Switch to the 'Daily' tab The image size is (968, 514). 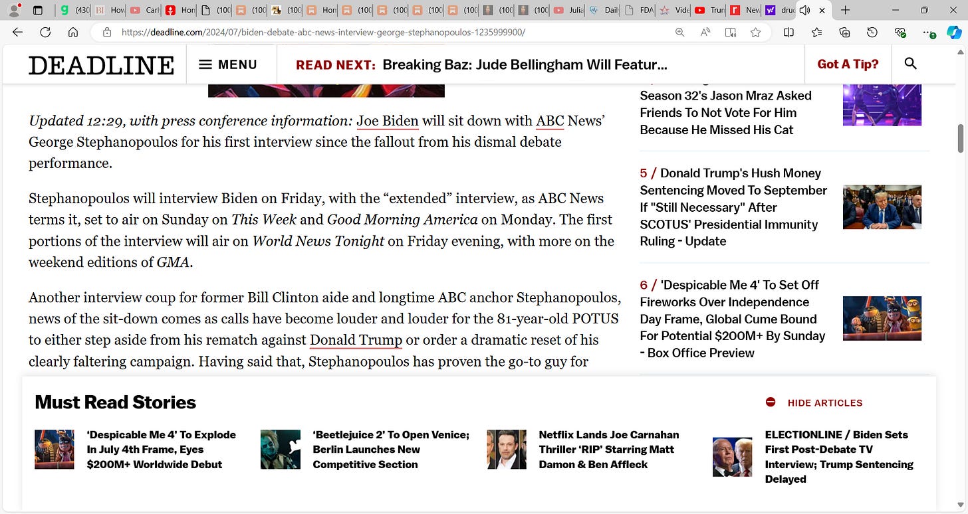click(604, 10)
